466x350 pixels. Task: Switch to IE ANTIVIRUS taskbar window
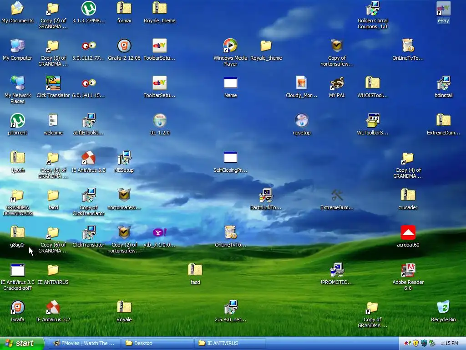point(230,343)
